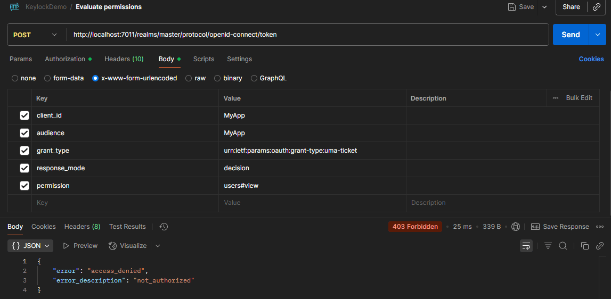
Task: Click Bulk Edit in the table header
Action: [x=579, y=98]
